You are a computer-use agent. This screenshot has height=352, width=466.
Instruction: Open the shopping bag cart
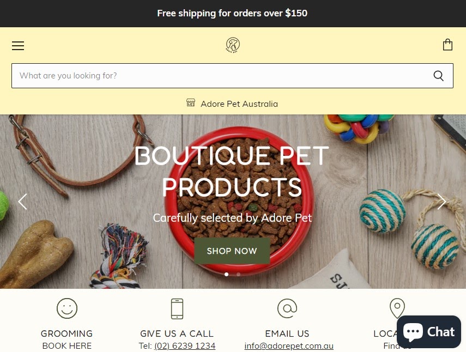point(447,45)
